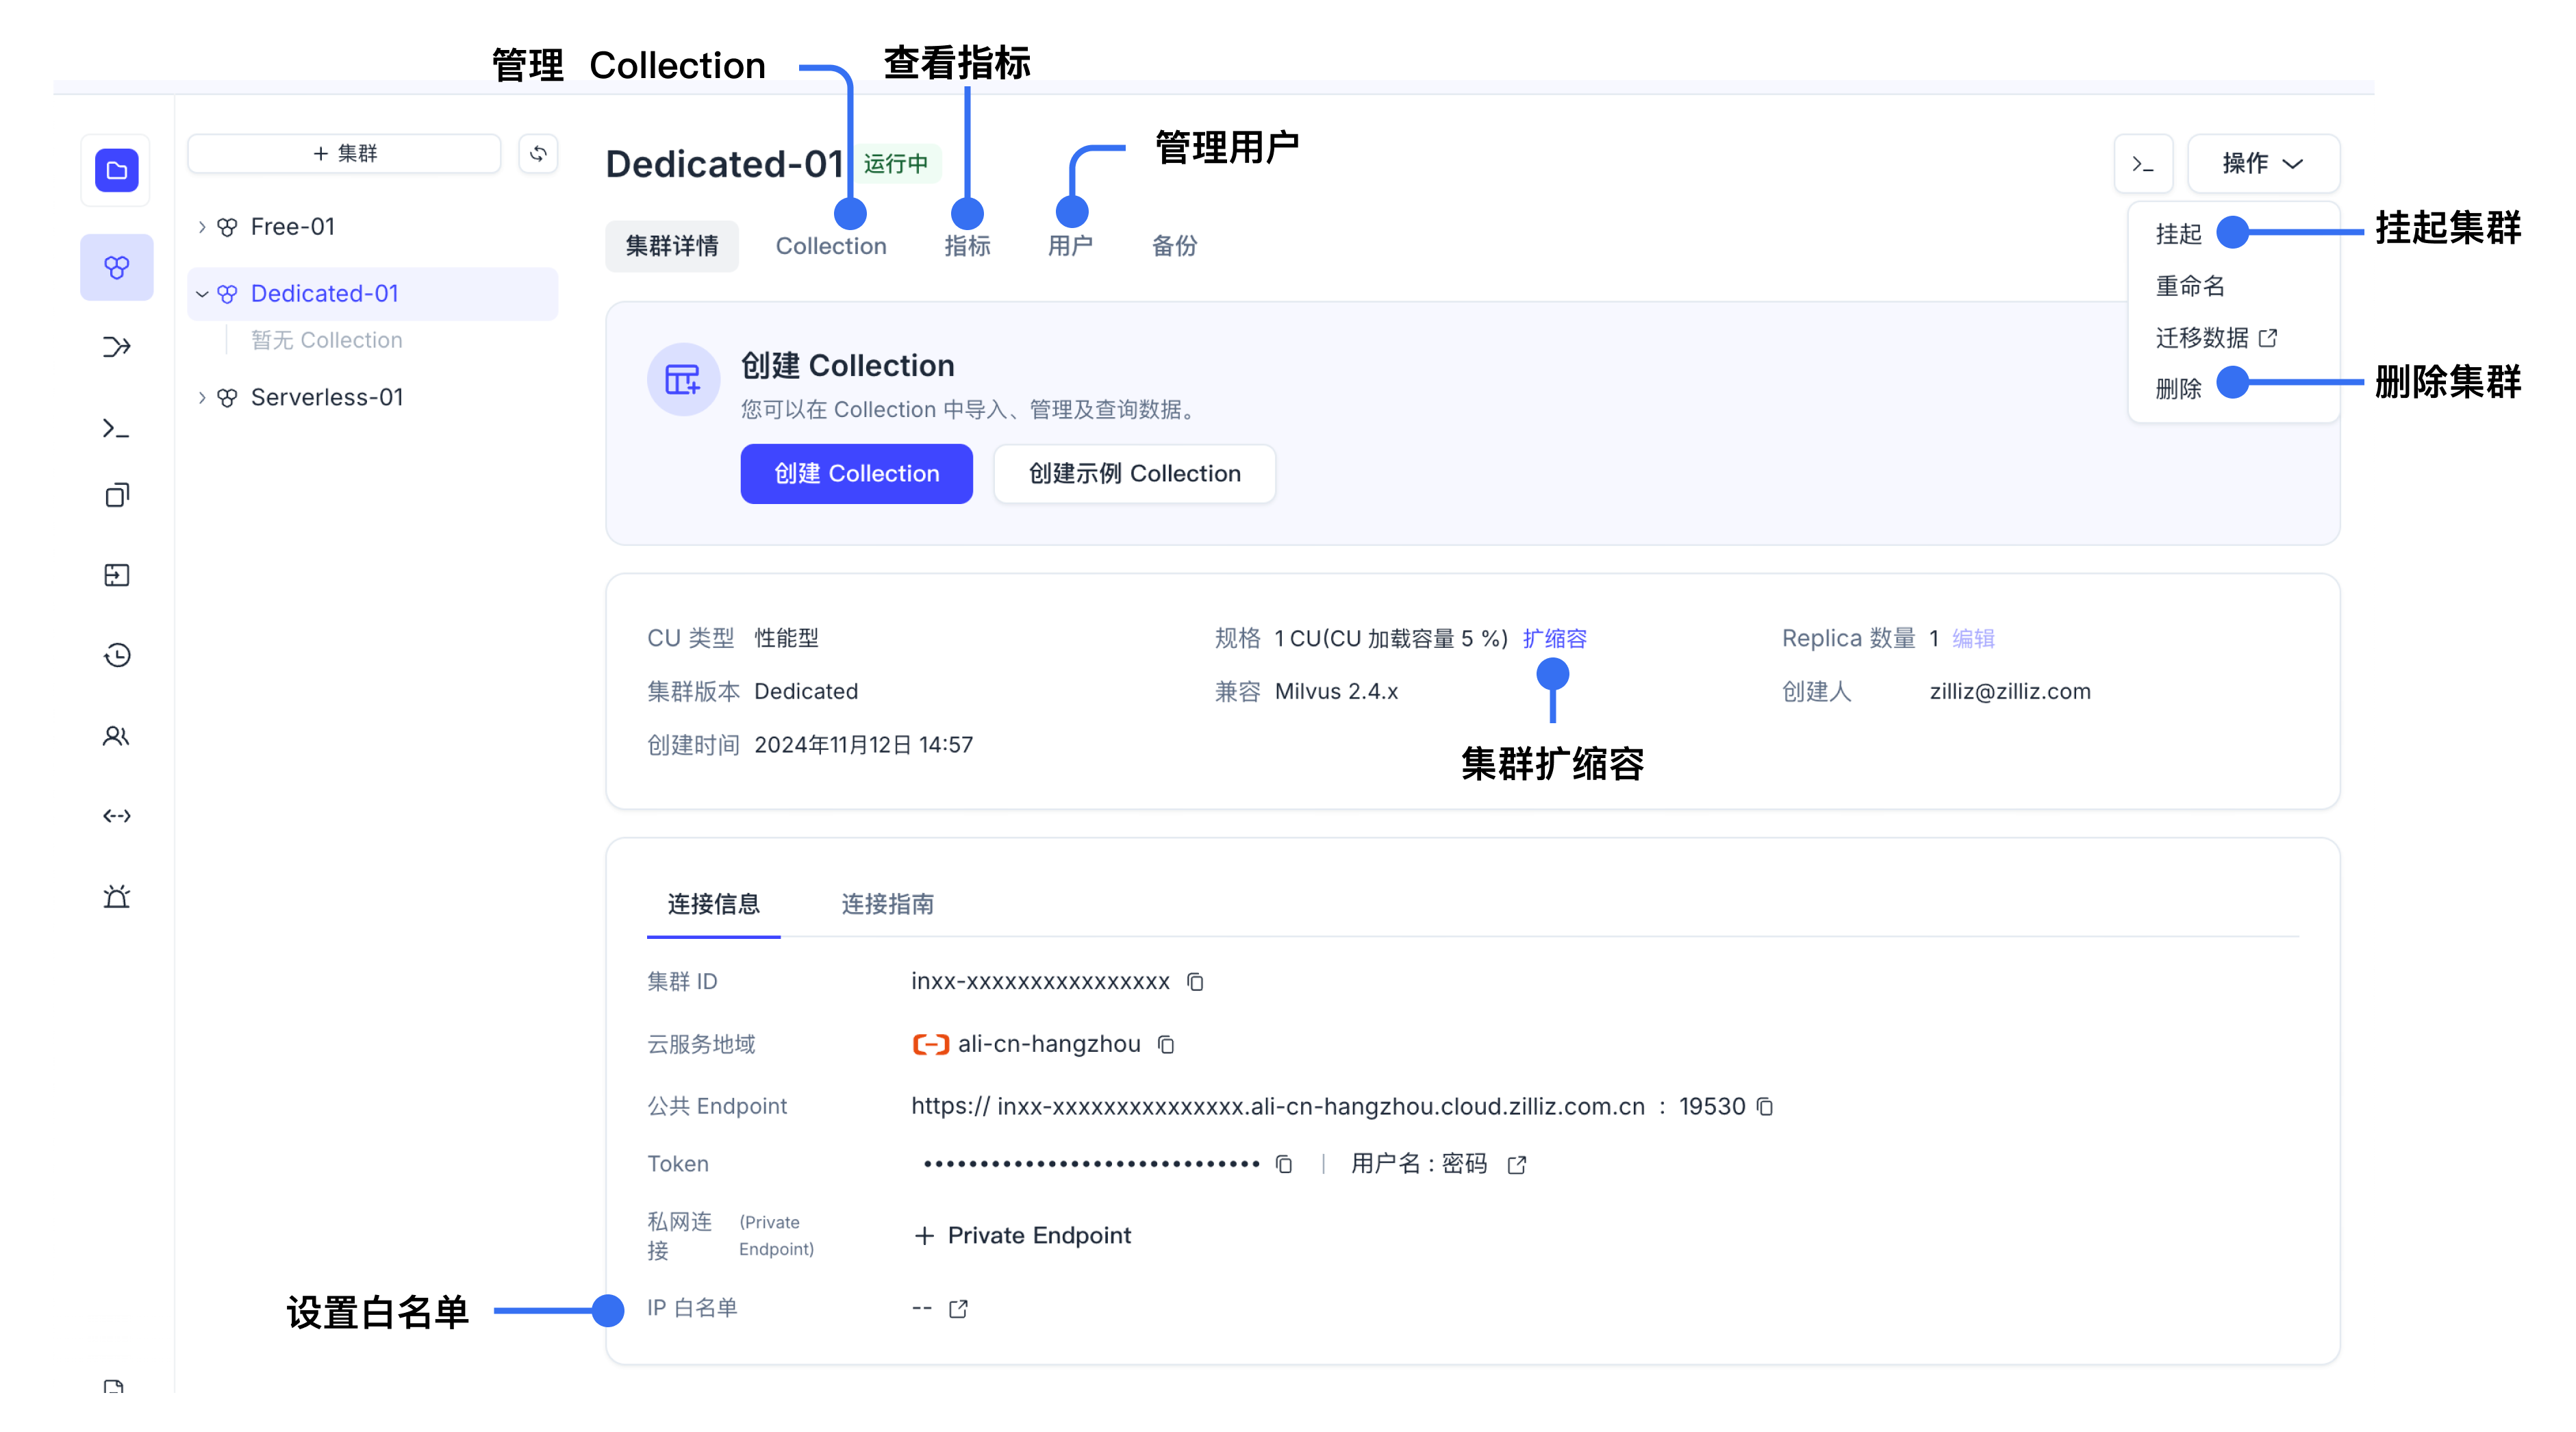This screenshot has height=1432, width=2576.
Task: Open the users people icon in sidebar
Action: tap(116, 736)
